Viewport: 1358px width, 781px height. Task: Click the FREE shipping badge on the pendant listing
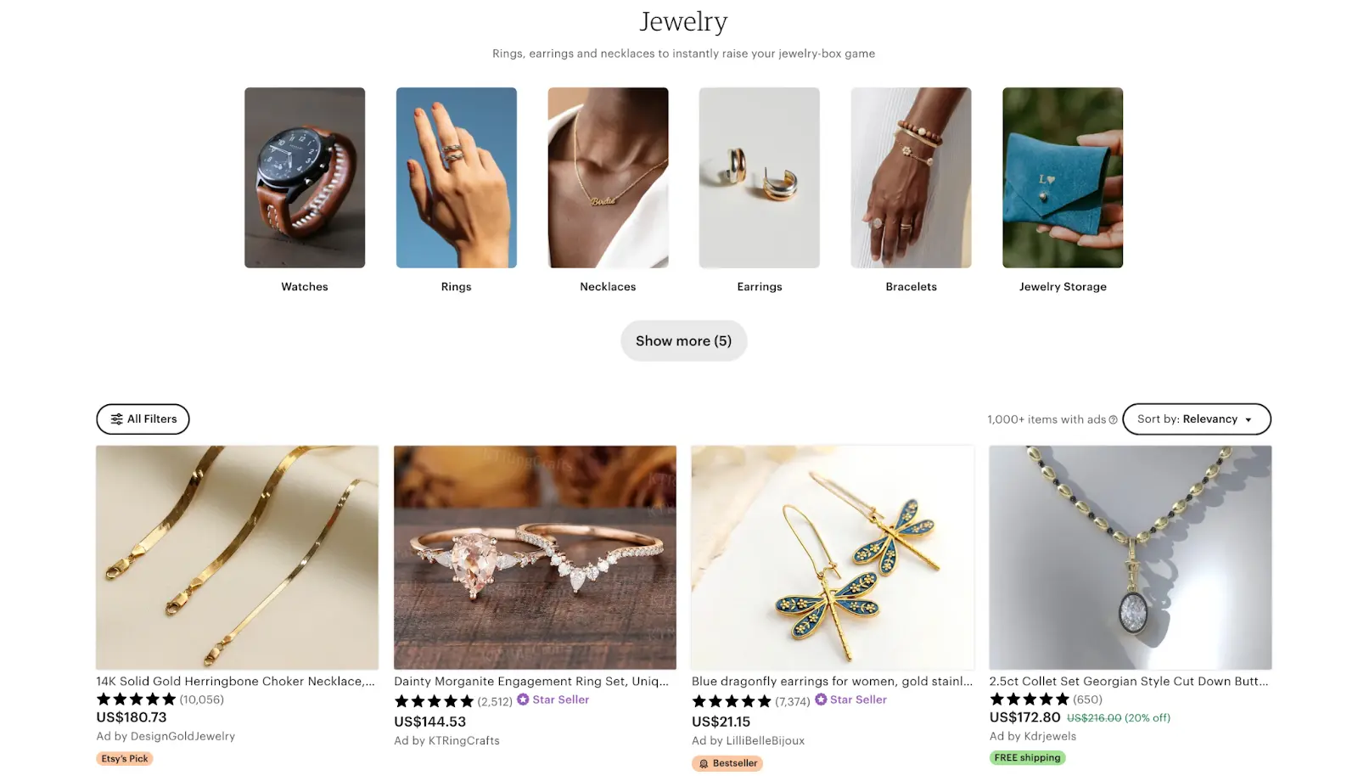[x=1028, y=757]
